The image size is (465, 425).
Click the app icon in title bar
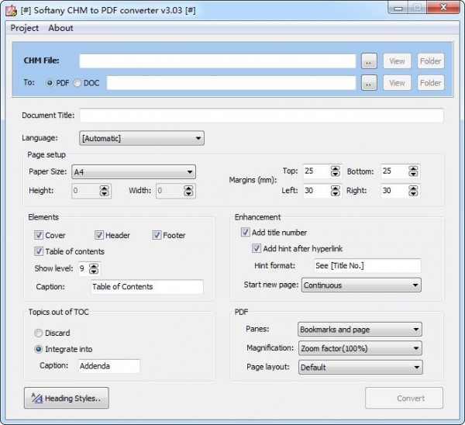coord(12,9)
